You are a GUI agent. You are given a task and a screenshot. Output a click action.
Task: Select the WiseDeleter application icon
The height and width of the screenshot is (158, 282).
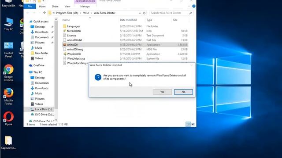tap(65, 54)
